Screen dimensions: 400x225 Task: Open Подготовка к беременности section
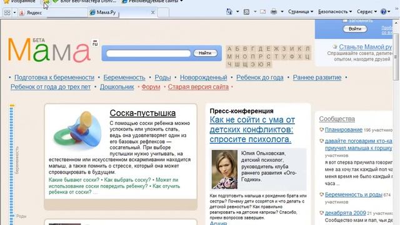(x=54, y=77)
